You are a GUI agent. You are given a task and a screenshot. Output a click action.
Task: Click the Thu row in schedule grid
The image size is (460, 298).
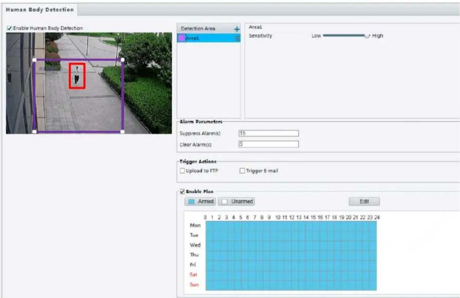point(291,255)
